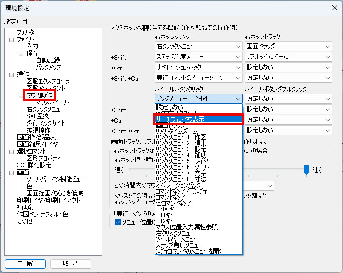Image resolution: width=343 pixels, height=273 pixels.
Task: Click the speed slider handle near 速く
Action: point(306,171)
